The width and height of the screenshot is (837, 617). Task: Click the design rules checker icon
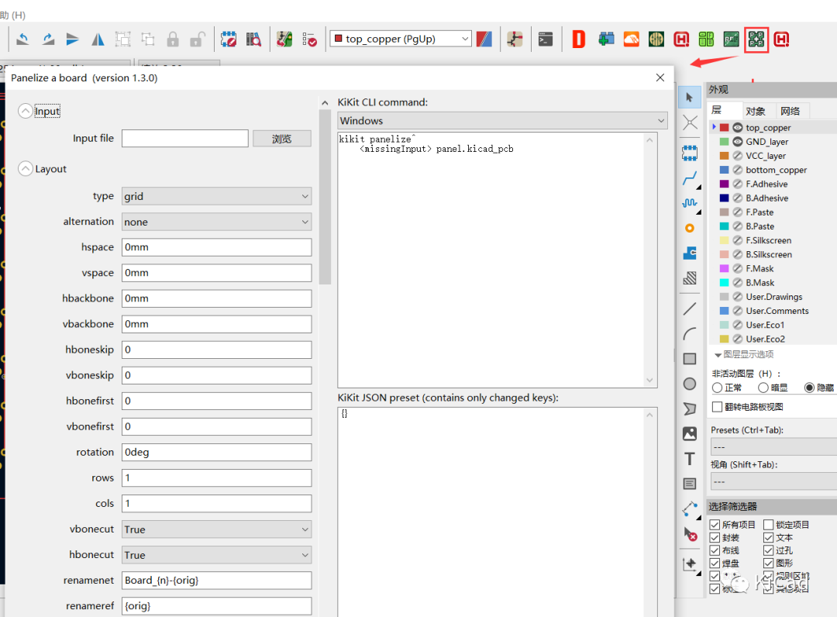coord(309,39)
